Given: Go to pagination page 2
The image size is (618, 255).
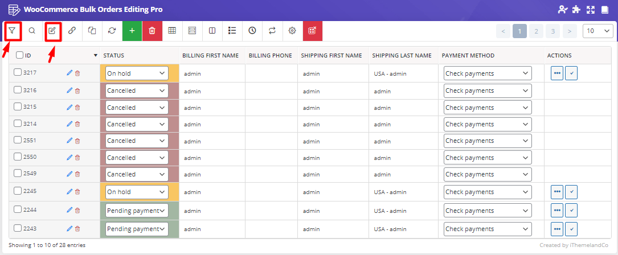Looking at the screenshot, I should [x=537, y=31].
